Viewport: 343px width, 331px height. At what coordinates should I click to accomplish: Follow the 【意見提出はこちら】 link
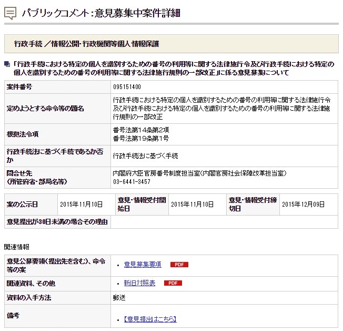(x=150, y=319)
